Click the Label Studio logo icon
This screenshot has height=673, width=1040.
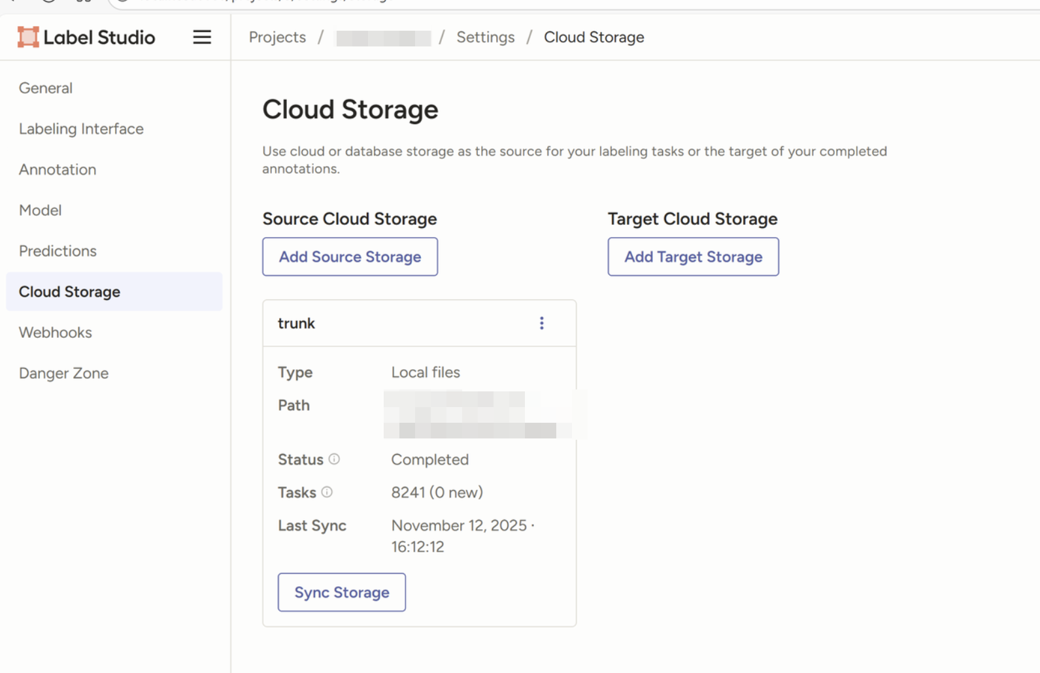coord(28,37)
